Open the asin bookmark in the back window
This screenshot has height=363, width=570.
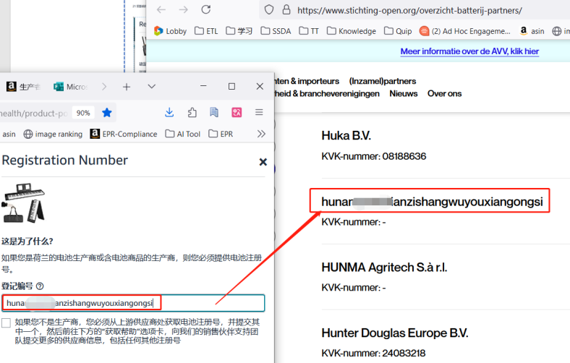pyautogui.click(x=532, y=31)
